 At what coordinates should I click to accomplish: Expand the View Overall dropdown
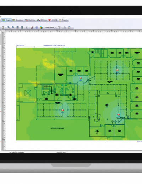(x=50, y=27)
